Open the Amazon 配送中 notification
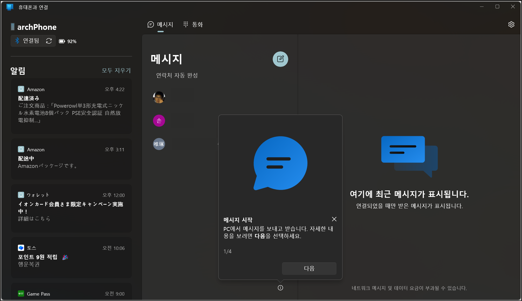This screenshot has width=522, height=301. click(71, 159)
